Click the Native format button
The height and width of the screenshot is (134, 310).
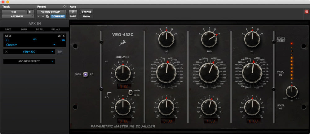coord(86,16)
